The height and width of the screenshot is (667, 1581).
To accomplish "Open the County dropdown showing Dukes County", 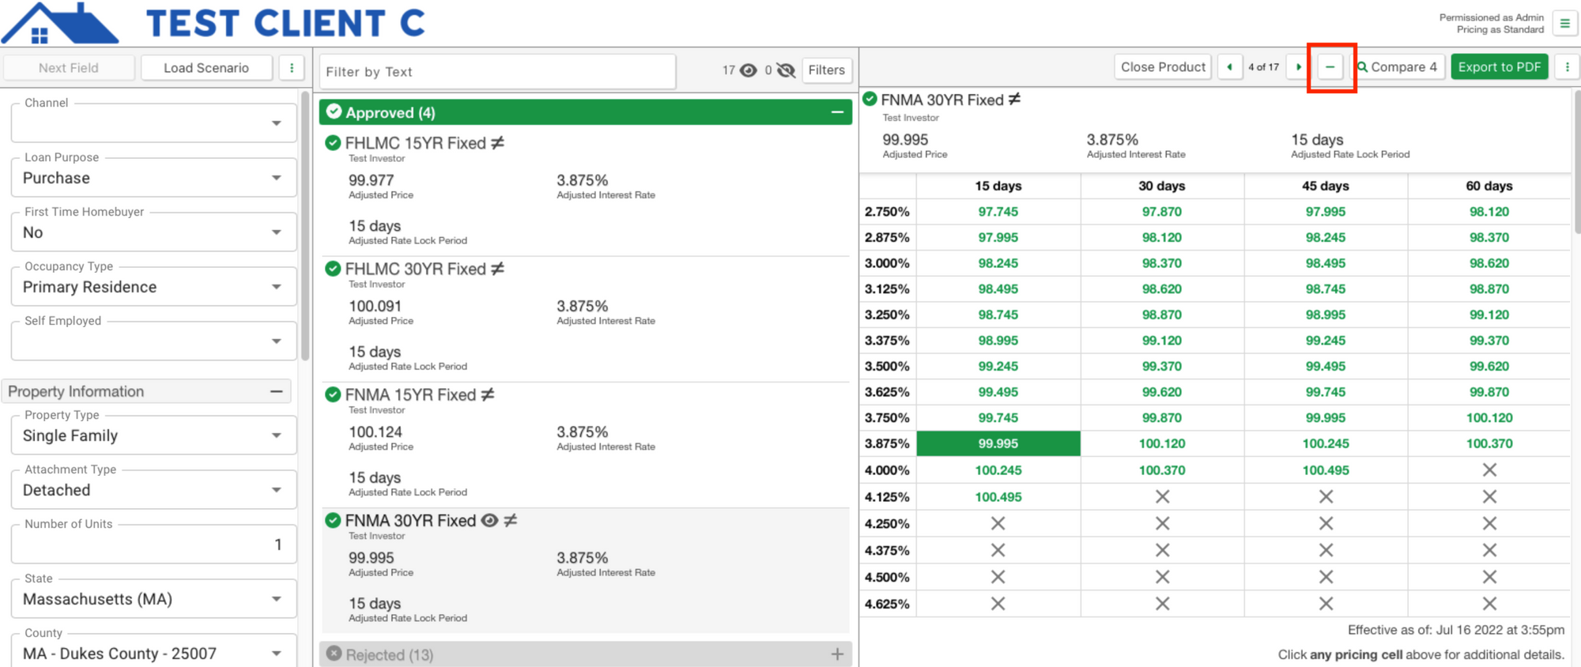I will click(154, 653).
